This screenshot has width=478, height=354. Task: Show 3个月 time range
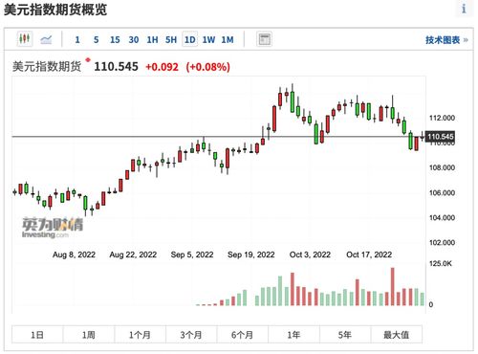[191, 335]
